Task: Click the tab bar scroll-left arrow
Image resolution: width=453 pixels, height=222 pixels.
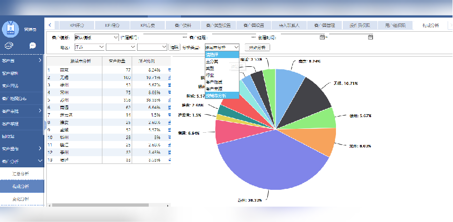Action: [x=50, y=25]
